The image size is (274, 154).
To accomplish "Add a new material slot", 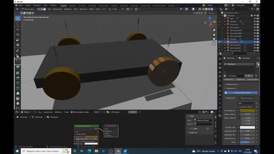I will 258,64.
